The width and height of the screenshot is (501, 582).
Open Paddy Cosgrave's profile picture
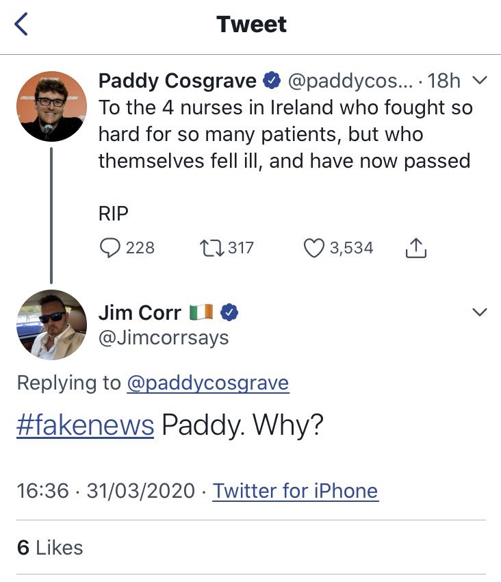pyautogui.click(x=51, y=105)
